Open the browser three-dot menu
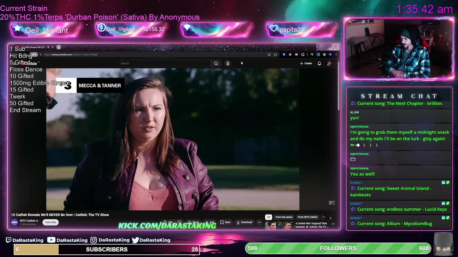The image size is (458, 257). click(336, 55)
